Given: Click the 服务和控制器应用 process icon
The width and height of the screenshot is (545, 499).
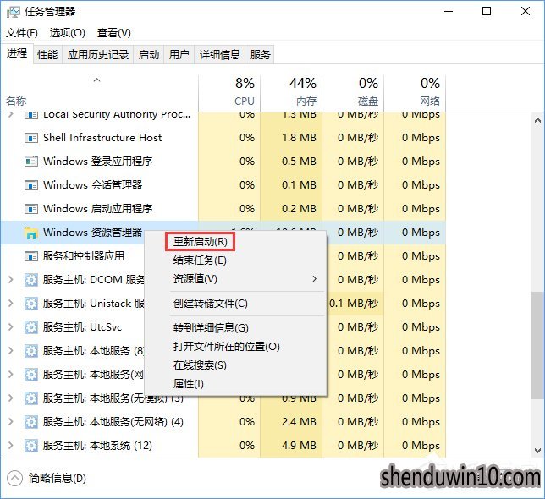Looking at the screenshot, I should pos(31,256).
